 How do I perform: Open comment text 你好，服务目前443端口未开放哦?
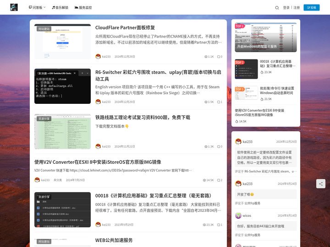coord(265,226)
